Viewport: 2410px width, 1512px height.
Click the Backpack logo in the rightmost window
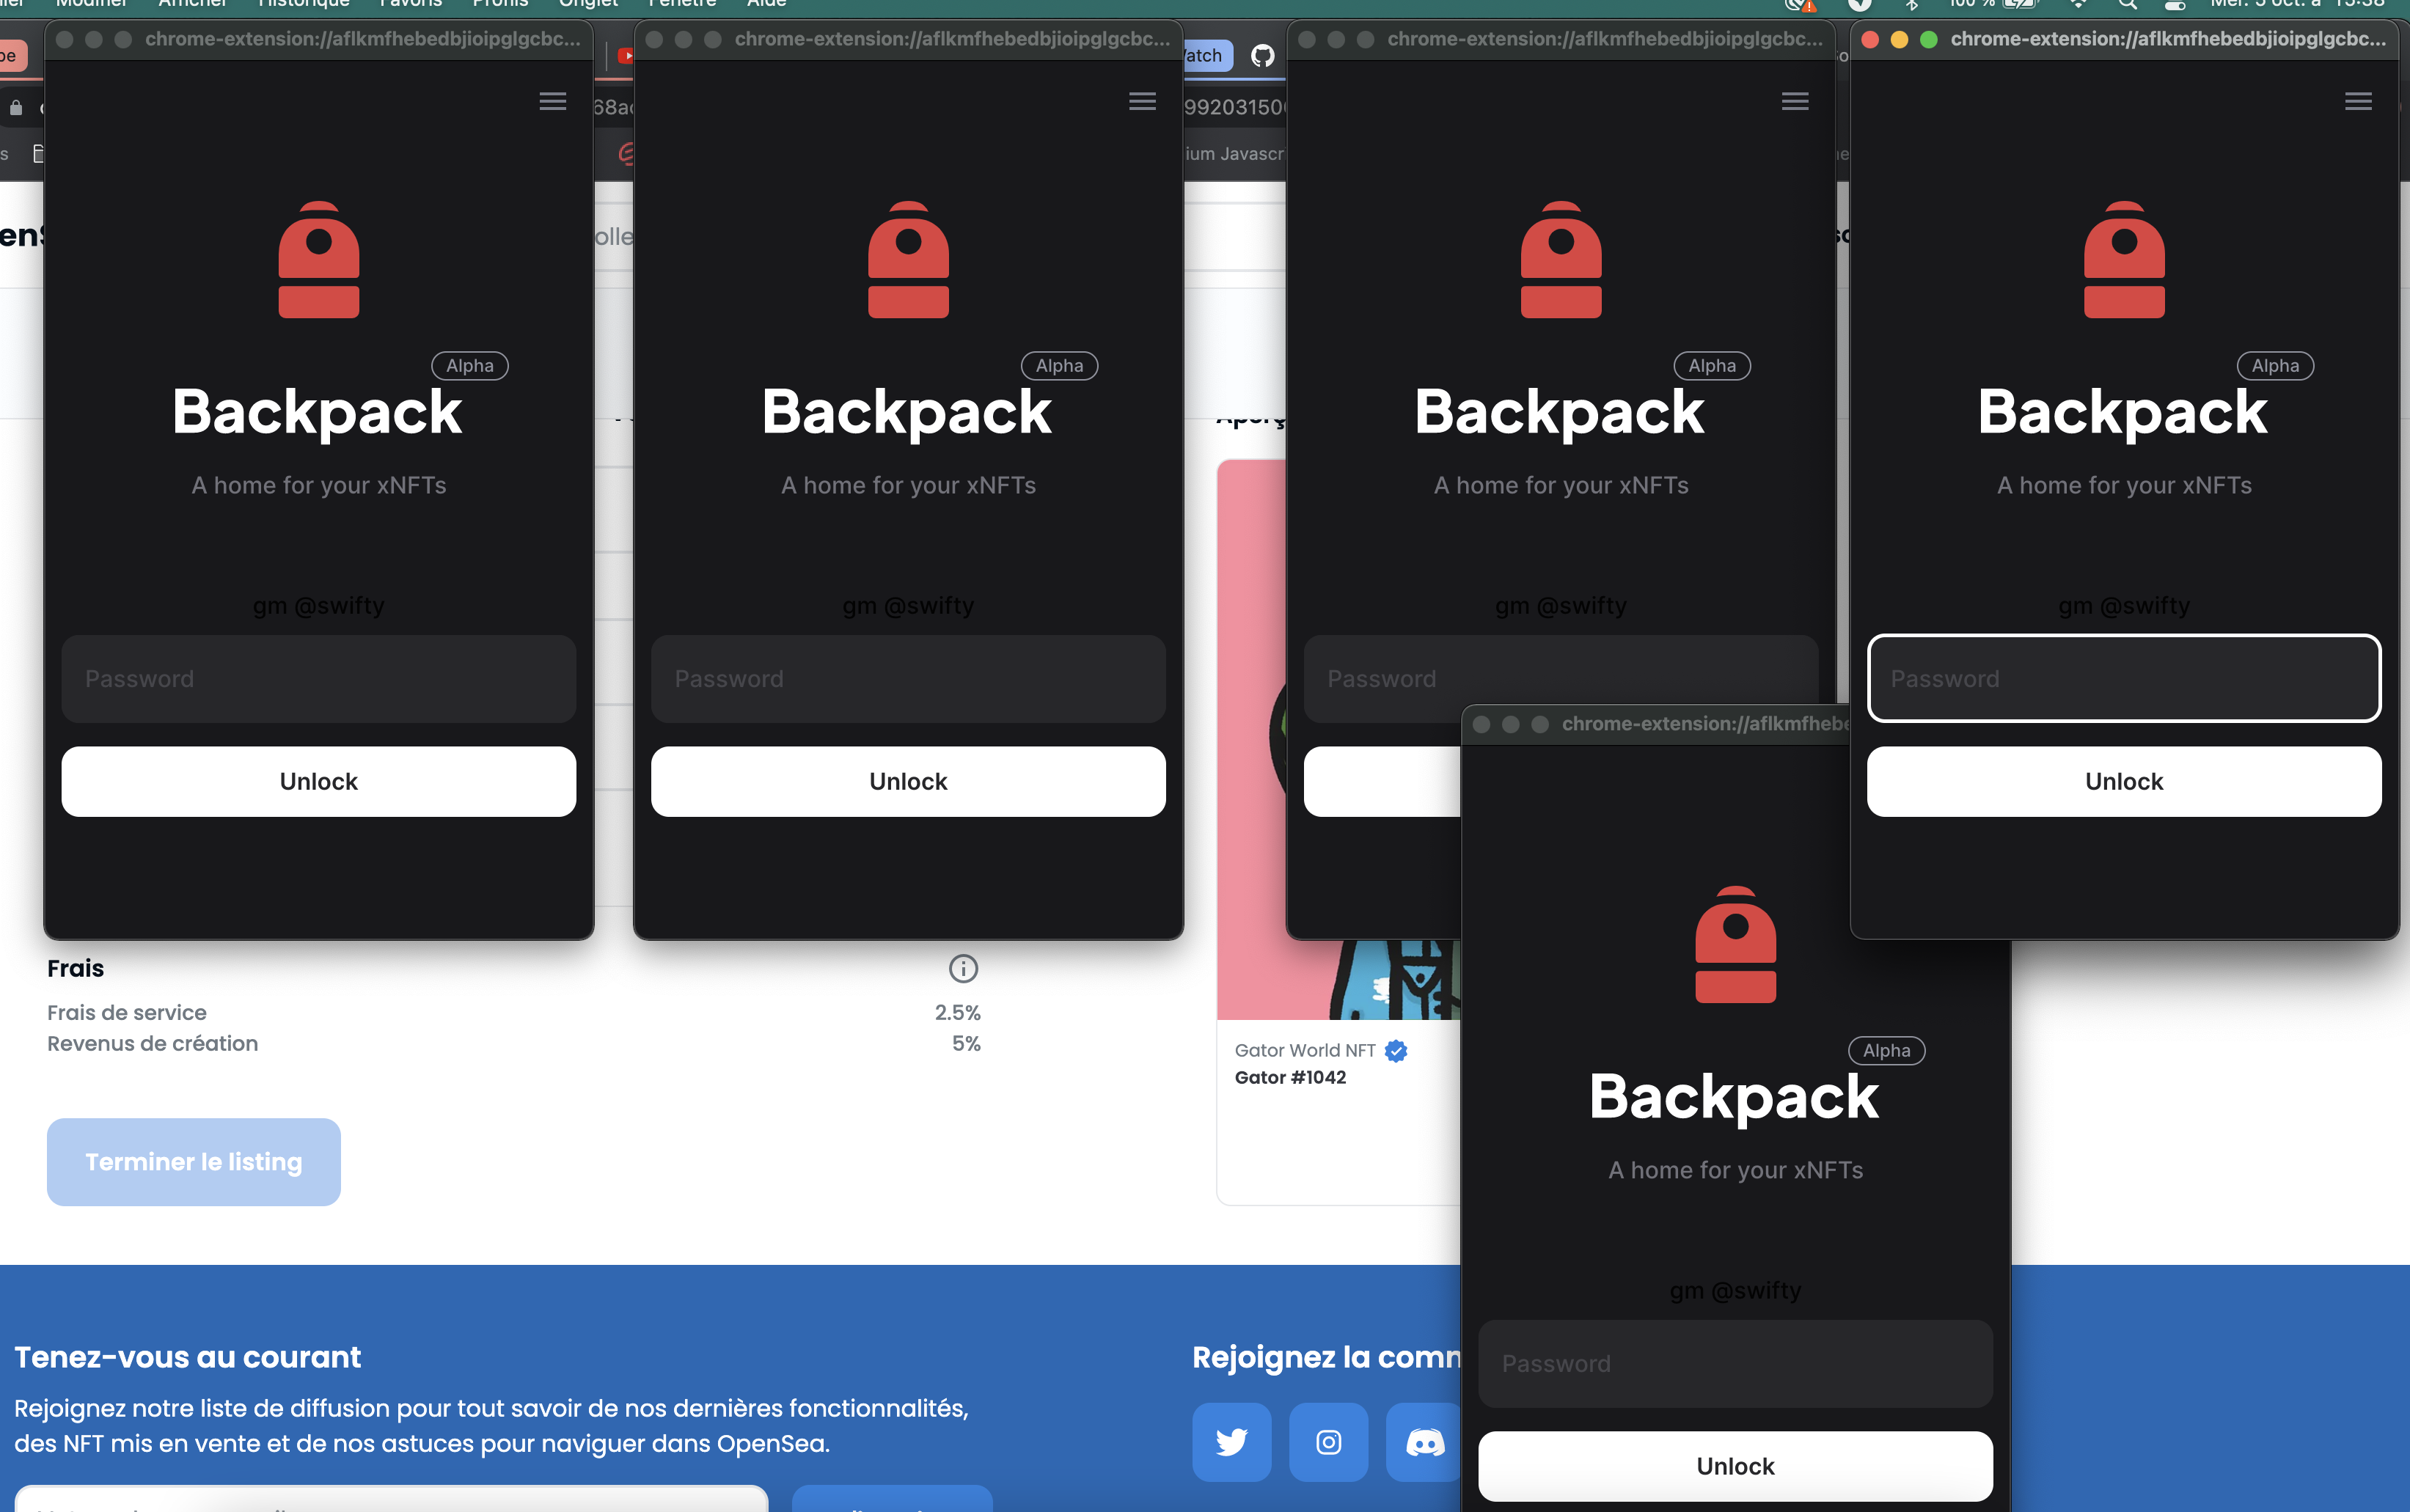[x=2123, y=260]
